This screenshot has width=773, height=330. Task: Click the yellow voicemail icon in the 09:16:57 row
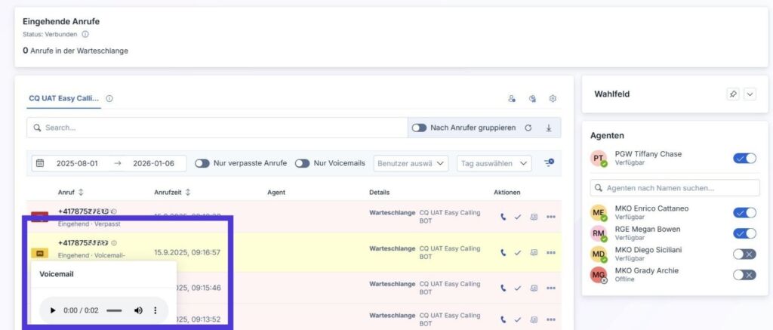pyautogui.click(x=39, y=253)
